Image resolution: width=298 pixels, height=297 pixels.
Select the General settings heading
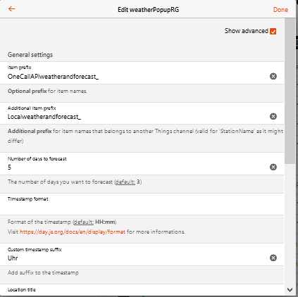click(30, 55)
